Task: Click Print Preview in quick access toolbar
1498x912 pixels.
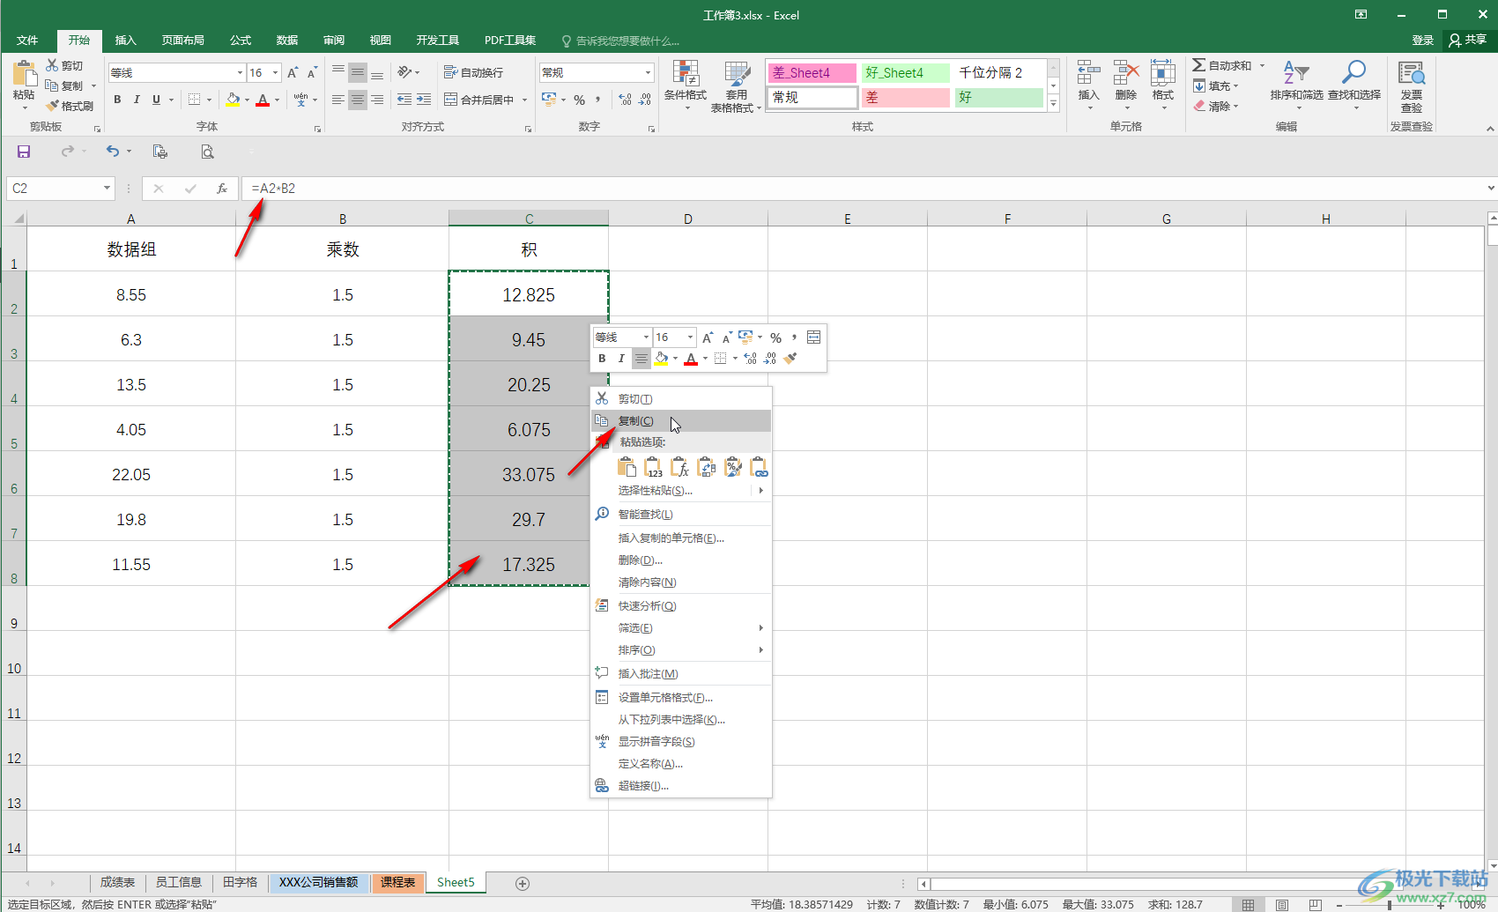Action: pos(207,152)
